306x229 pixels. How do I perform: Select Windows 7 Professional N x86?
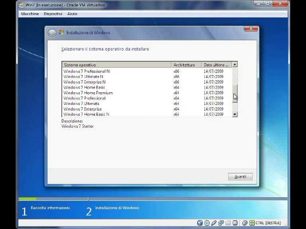pos(147,71)
